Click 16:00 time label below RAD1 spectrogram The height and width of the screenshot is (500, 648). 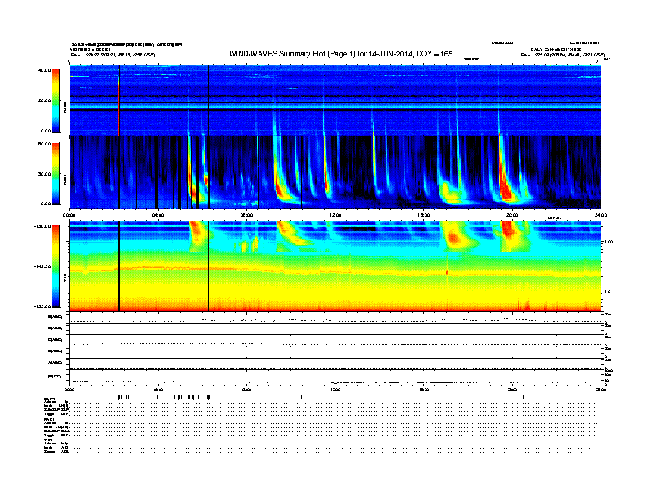pyautogui.click(x=424, y=215)
